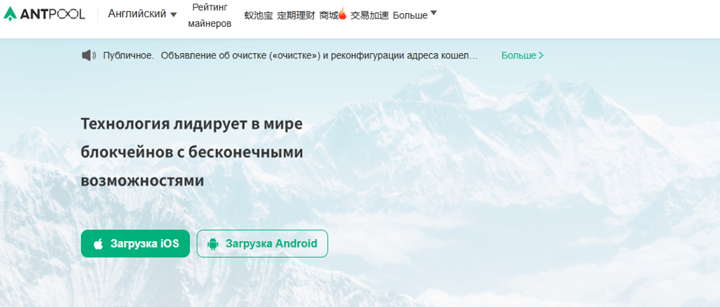Click the Загрузка Android button
720x307 pixels.
262,244
